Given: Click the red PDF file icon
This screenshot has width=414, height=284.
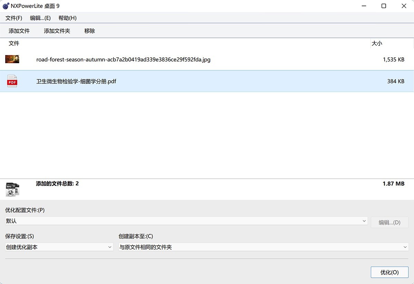Looking at the screenshot, I should [12, 81].
